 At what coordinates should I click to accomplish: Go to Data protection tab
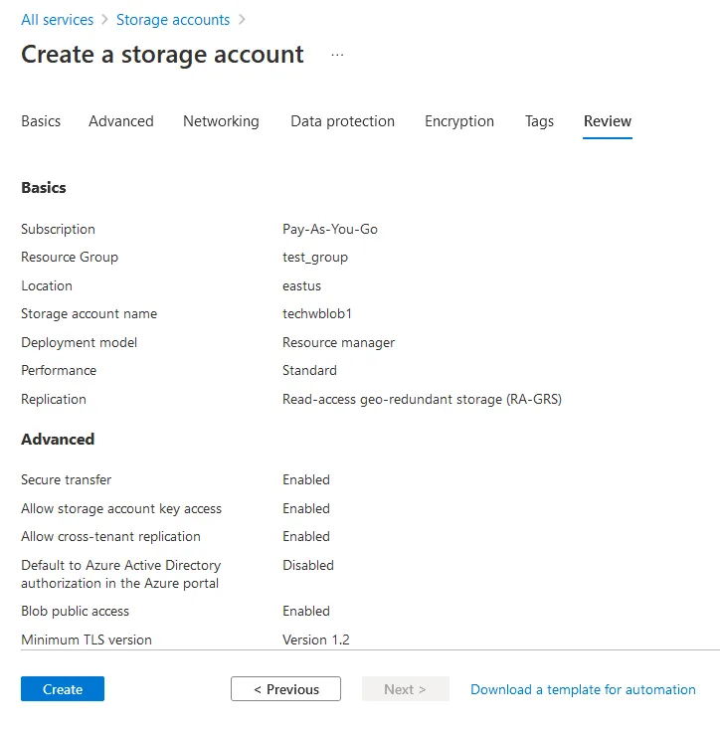tap(342, 121)
